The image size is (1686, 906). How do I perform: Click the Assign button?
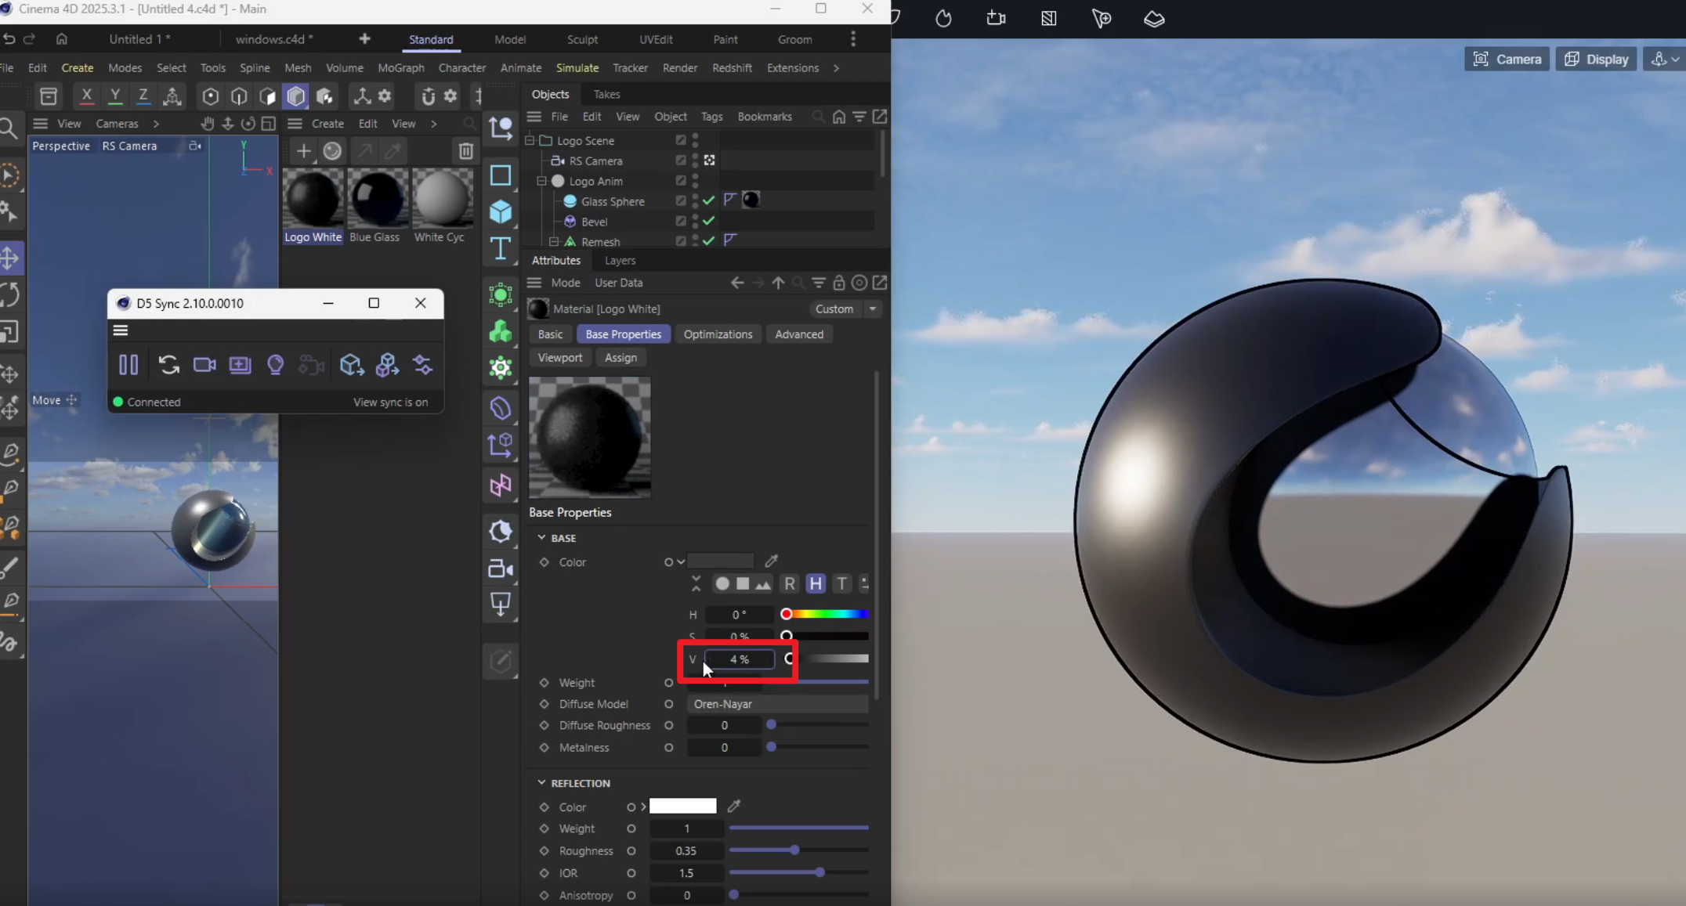click(x=620, y=358)
